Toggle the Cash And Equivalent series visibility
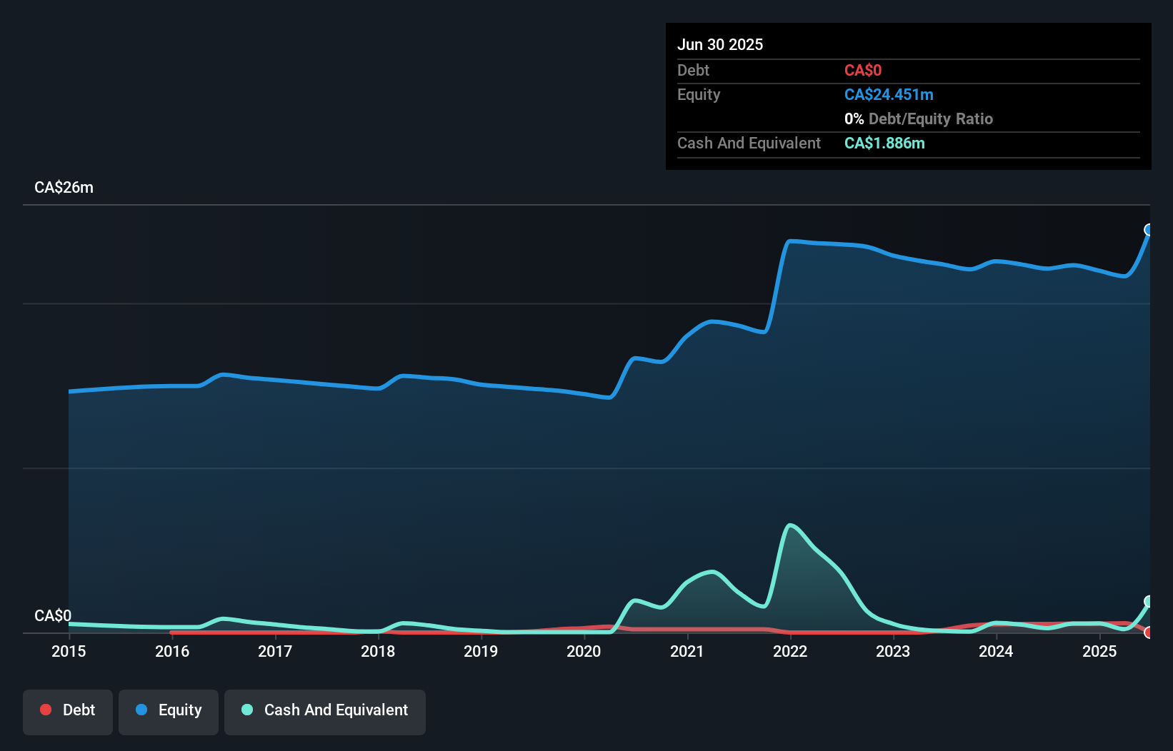Screen dimensions: 1173x751 pyautogui.click(x=324, y=711)
